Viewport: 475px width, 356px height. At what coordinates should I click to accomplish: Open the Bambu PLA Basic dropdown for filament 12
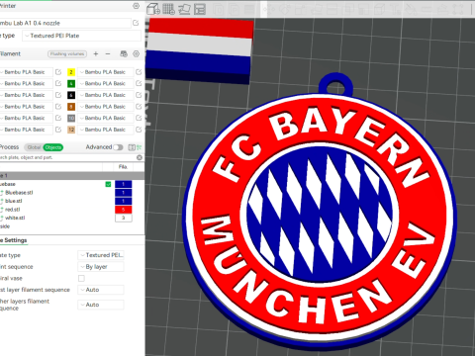click(x=106, y=130)
